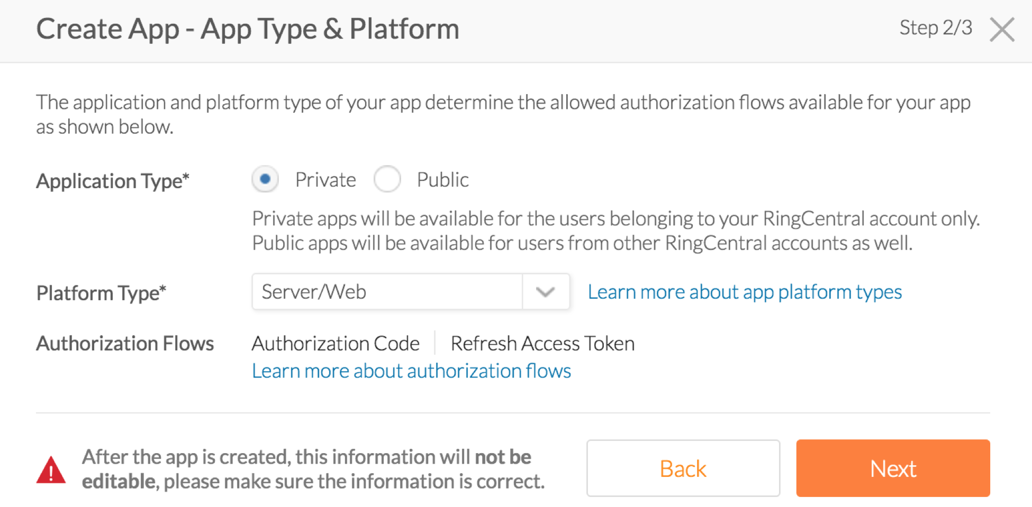Click the Public option label
This screenshot has height=507, width=1032.
tap(442, 180)
